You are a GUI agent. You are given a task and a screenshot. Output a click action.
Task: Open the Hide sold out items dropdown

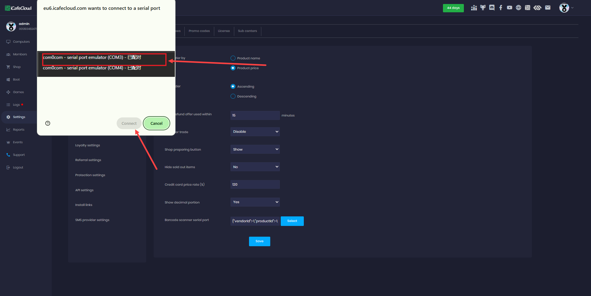click(x=255, y=167)
